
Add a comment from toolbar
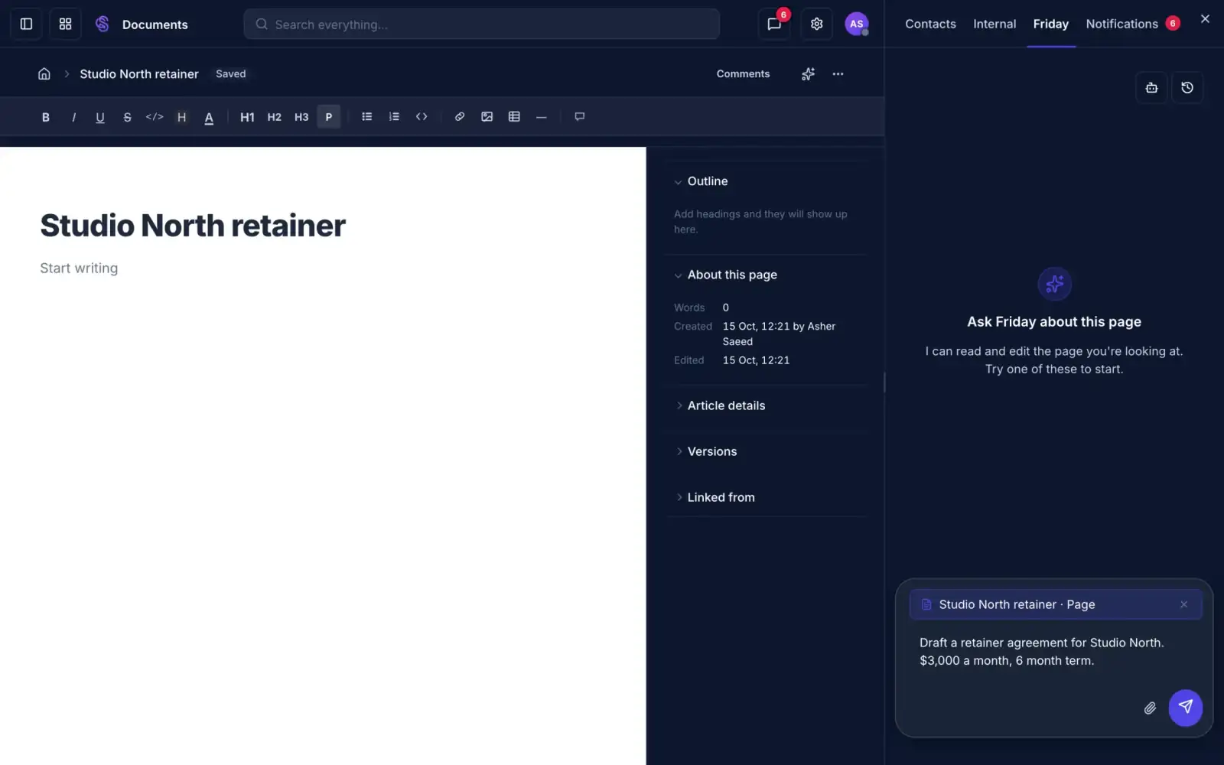click(x=580, y=117)
